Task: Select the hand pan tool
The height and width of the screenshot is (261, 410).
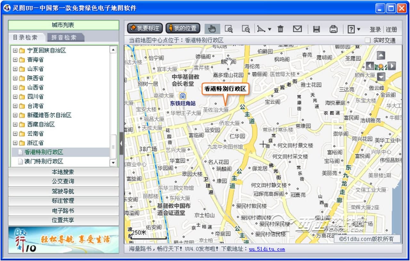Action: [212, 29]
